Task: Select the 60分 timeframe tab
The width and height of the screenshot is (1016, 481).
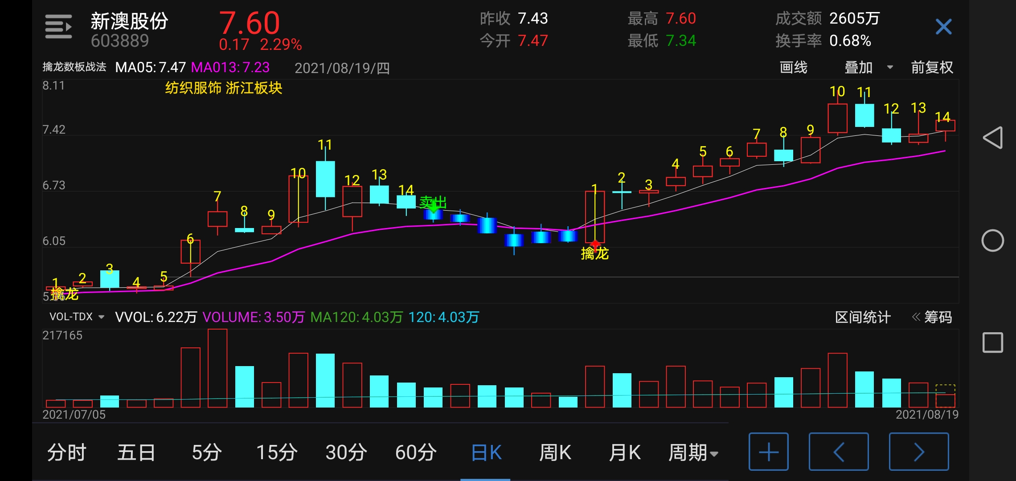Action: (415, 452)
